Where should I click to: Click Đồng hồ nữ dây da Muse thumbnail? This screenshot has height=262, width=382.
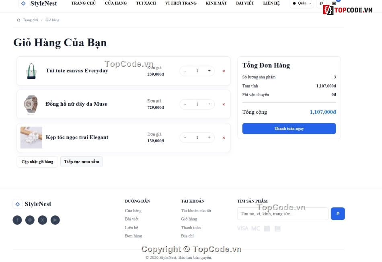(31, 104)
